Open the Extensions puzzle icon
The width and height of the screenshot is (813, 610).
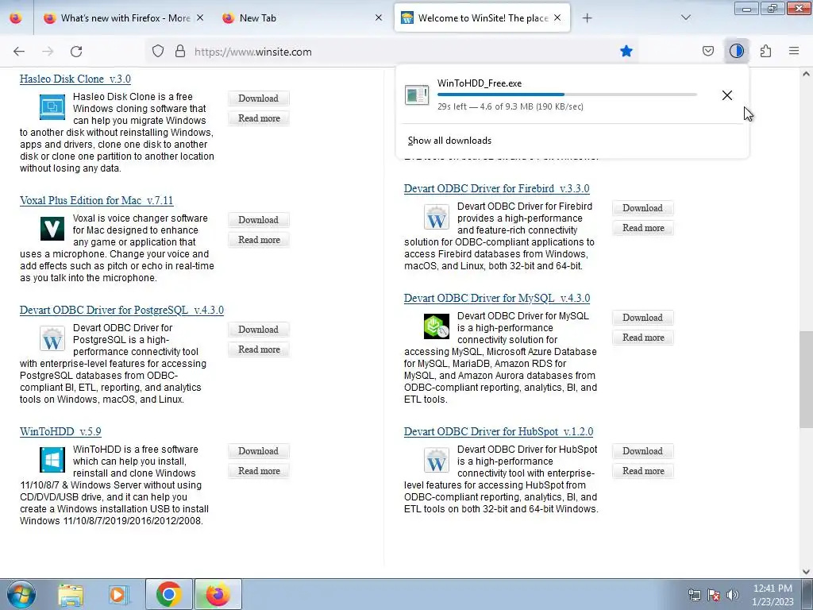765,51
